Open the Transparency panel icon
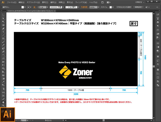The height and width of the screenshot is (122, 161). point(158,51)
